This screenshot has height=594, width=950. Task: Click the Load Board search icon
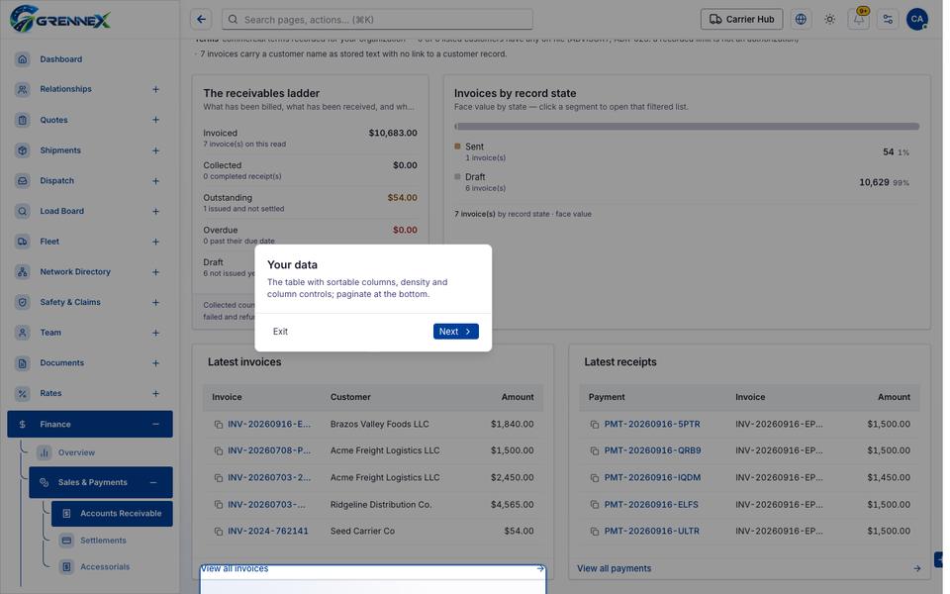[x=23, y=211]
